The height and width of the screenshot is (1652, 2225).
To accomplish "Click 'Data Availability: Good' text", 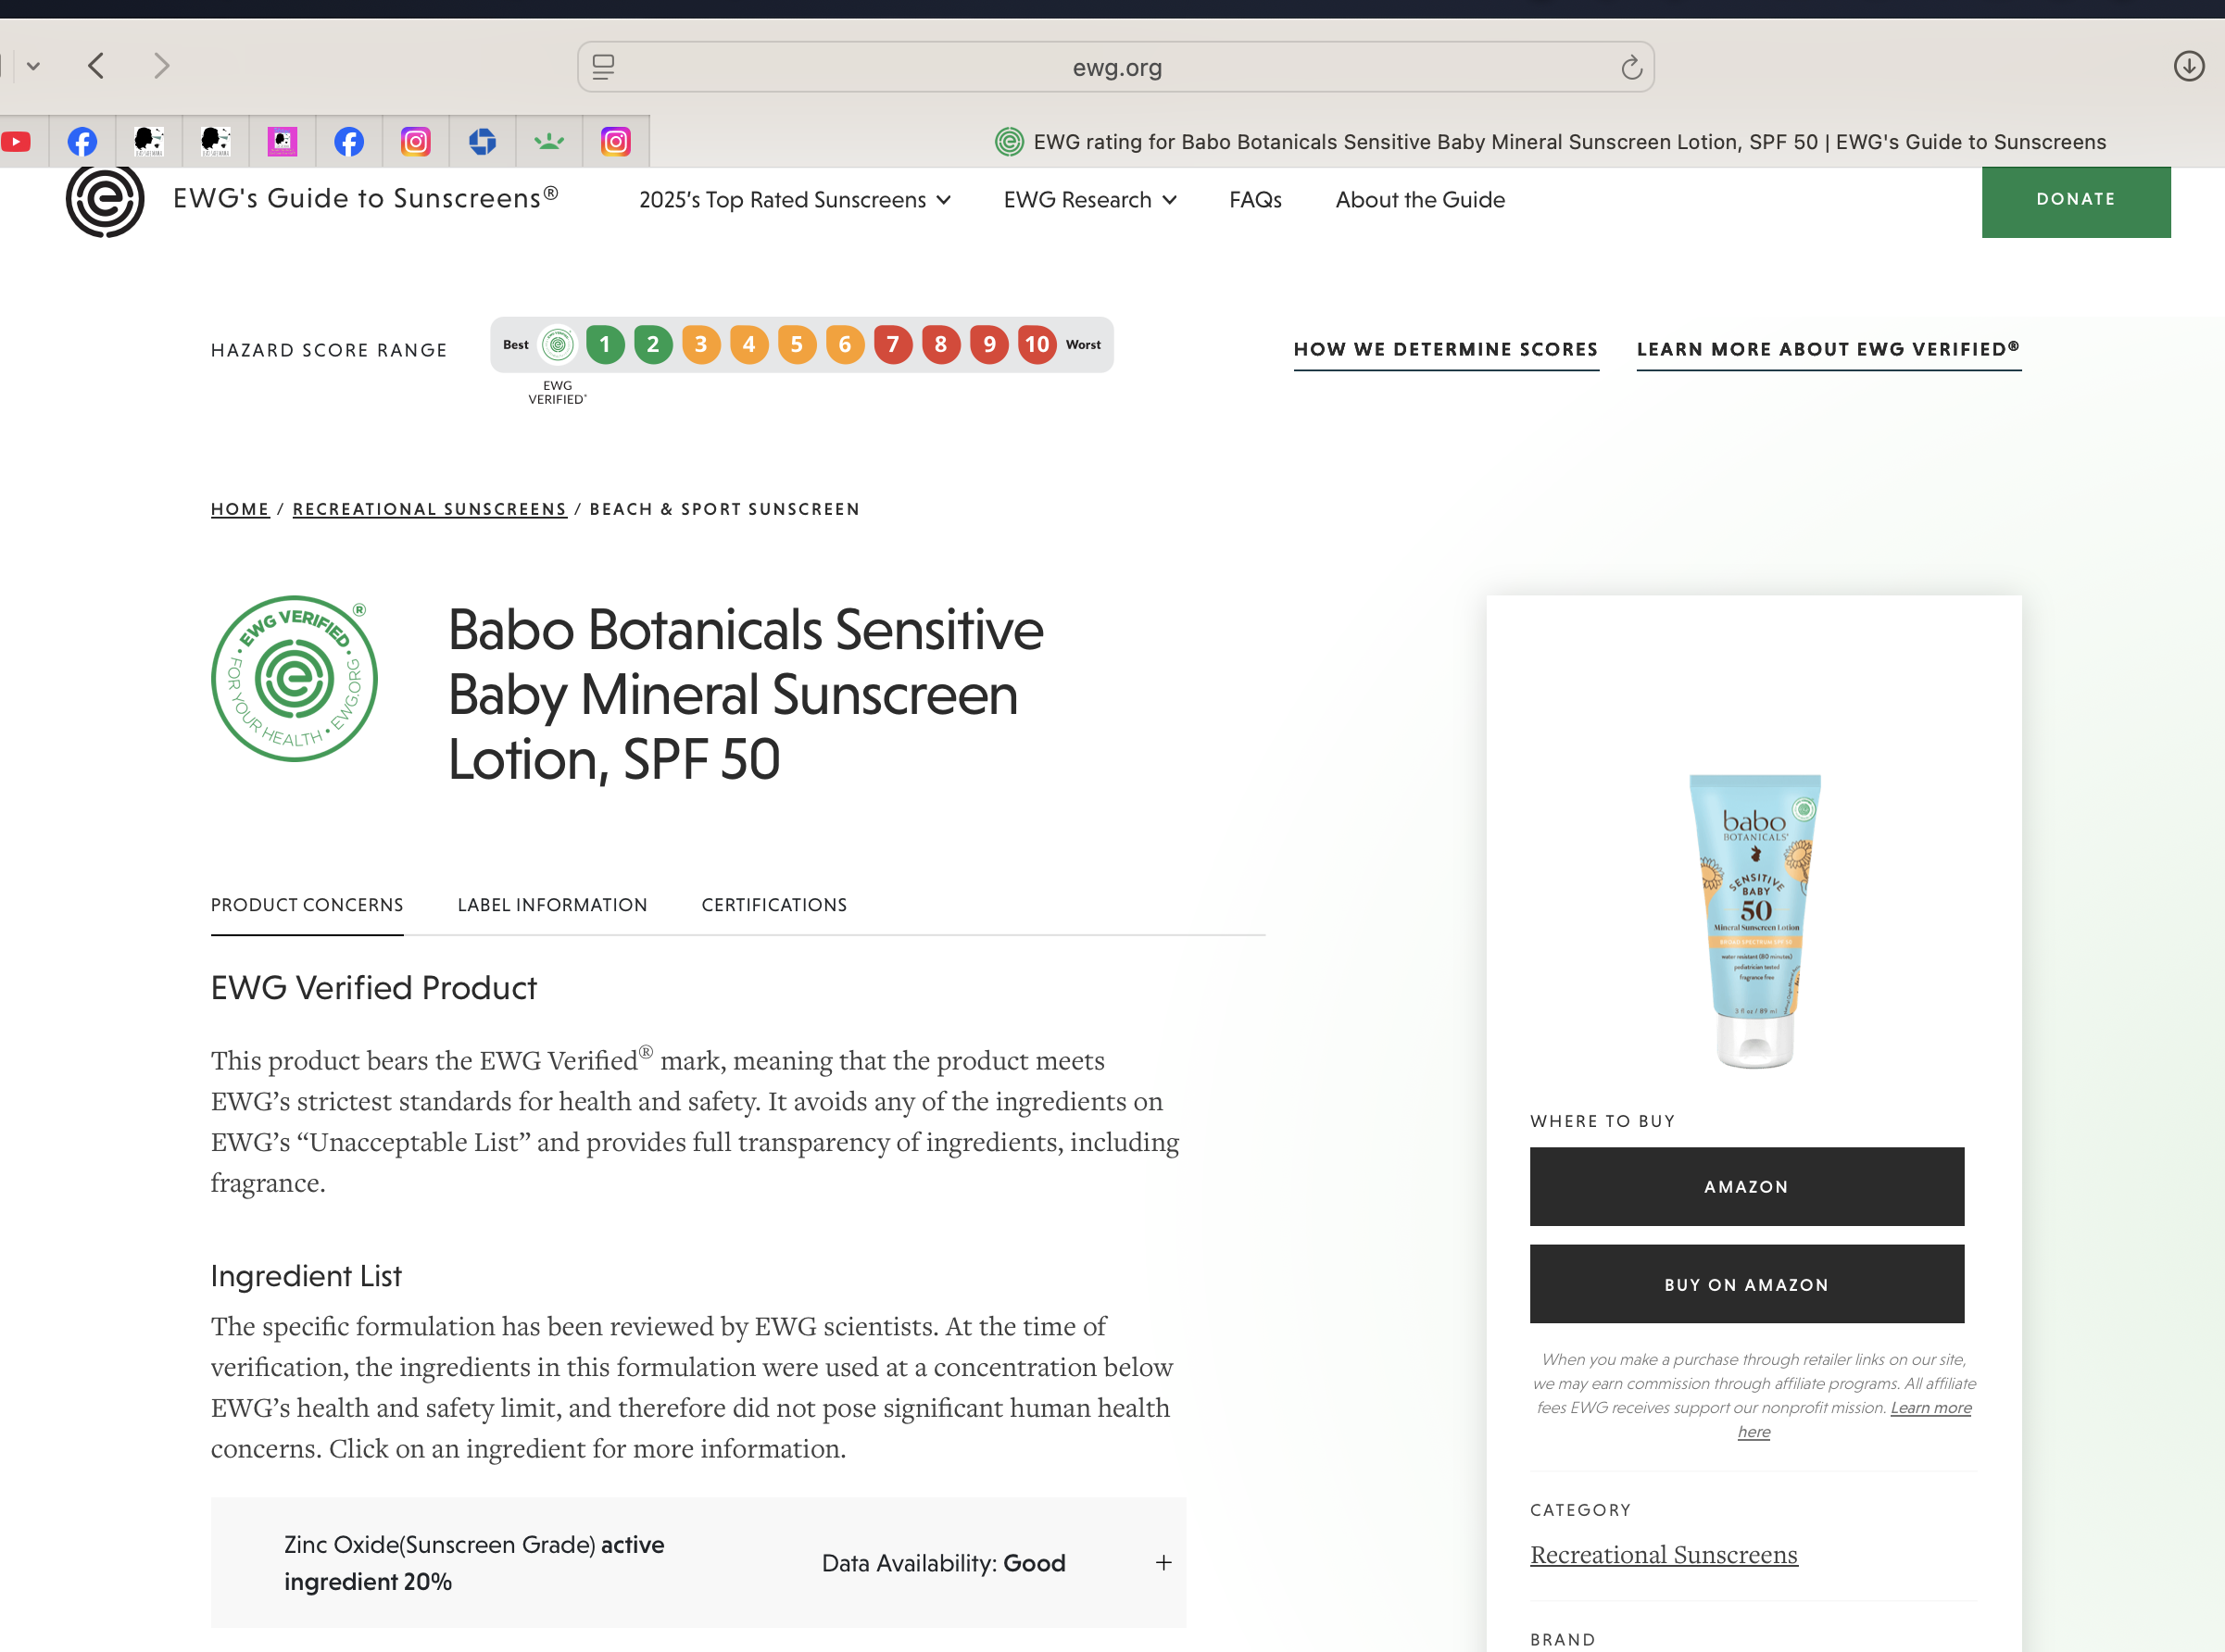I will 943,1563.
